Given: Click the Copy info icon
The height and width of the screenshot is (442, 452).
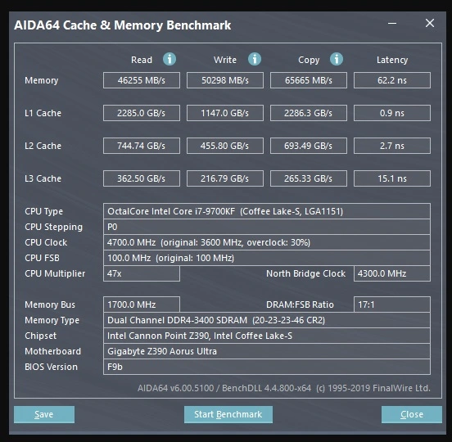Looking at the screenshot, I should tap(337, 60).
